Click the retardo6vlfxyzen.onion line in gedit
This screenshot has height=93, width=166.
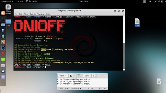pos(74,79)
